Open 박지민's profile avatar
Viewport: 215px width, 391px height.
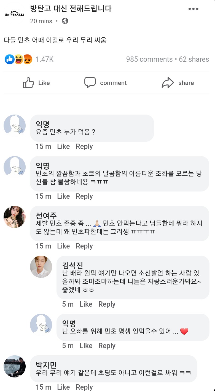[15, 366]
